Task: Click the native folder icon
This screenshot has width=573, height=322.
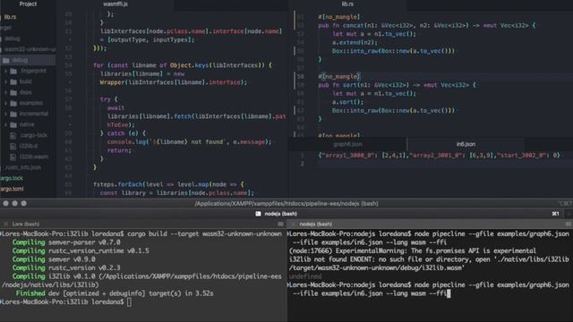Action: (14, 125)
